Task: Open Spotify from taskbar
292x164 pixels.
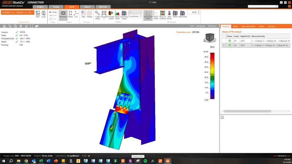Action: (145, 161)
